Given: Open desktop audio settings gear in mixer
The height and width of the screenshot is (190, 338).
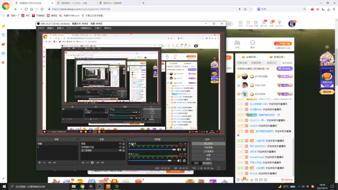Looking at the screenshot, I should point(184,149).
